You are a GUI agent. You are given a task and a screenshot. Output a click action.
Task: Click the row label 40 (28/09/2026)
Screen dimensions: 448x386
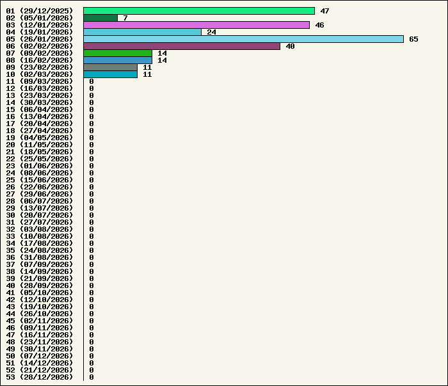[x=40, y=285]
